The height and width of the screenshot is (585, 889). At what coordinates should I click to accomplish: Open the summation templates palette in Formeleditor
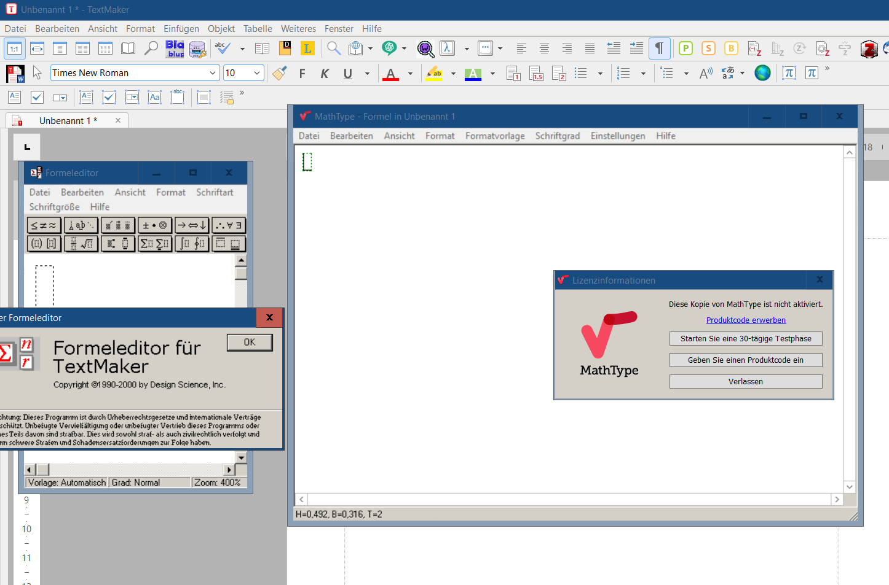click(154, 244)
